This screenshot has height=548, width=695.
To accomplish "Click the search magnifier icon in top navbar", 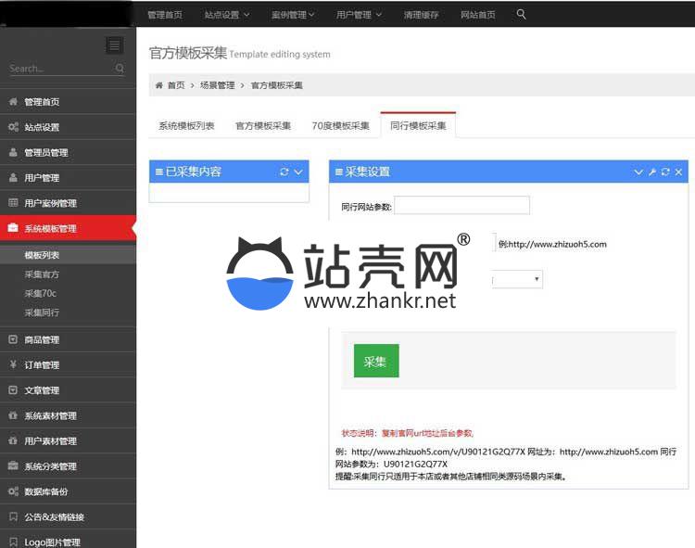I will (x=521, y=15).
